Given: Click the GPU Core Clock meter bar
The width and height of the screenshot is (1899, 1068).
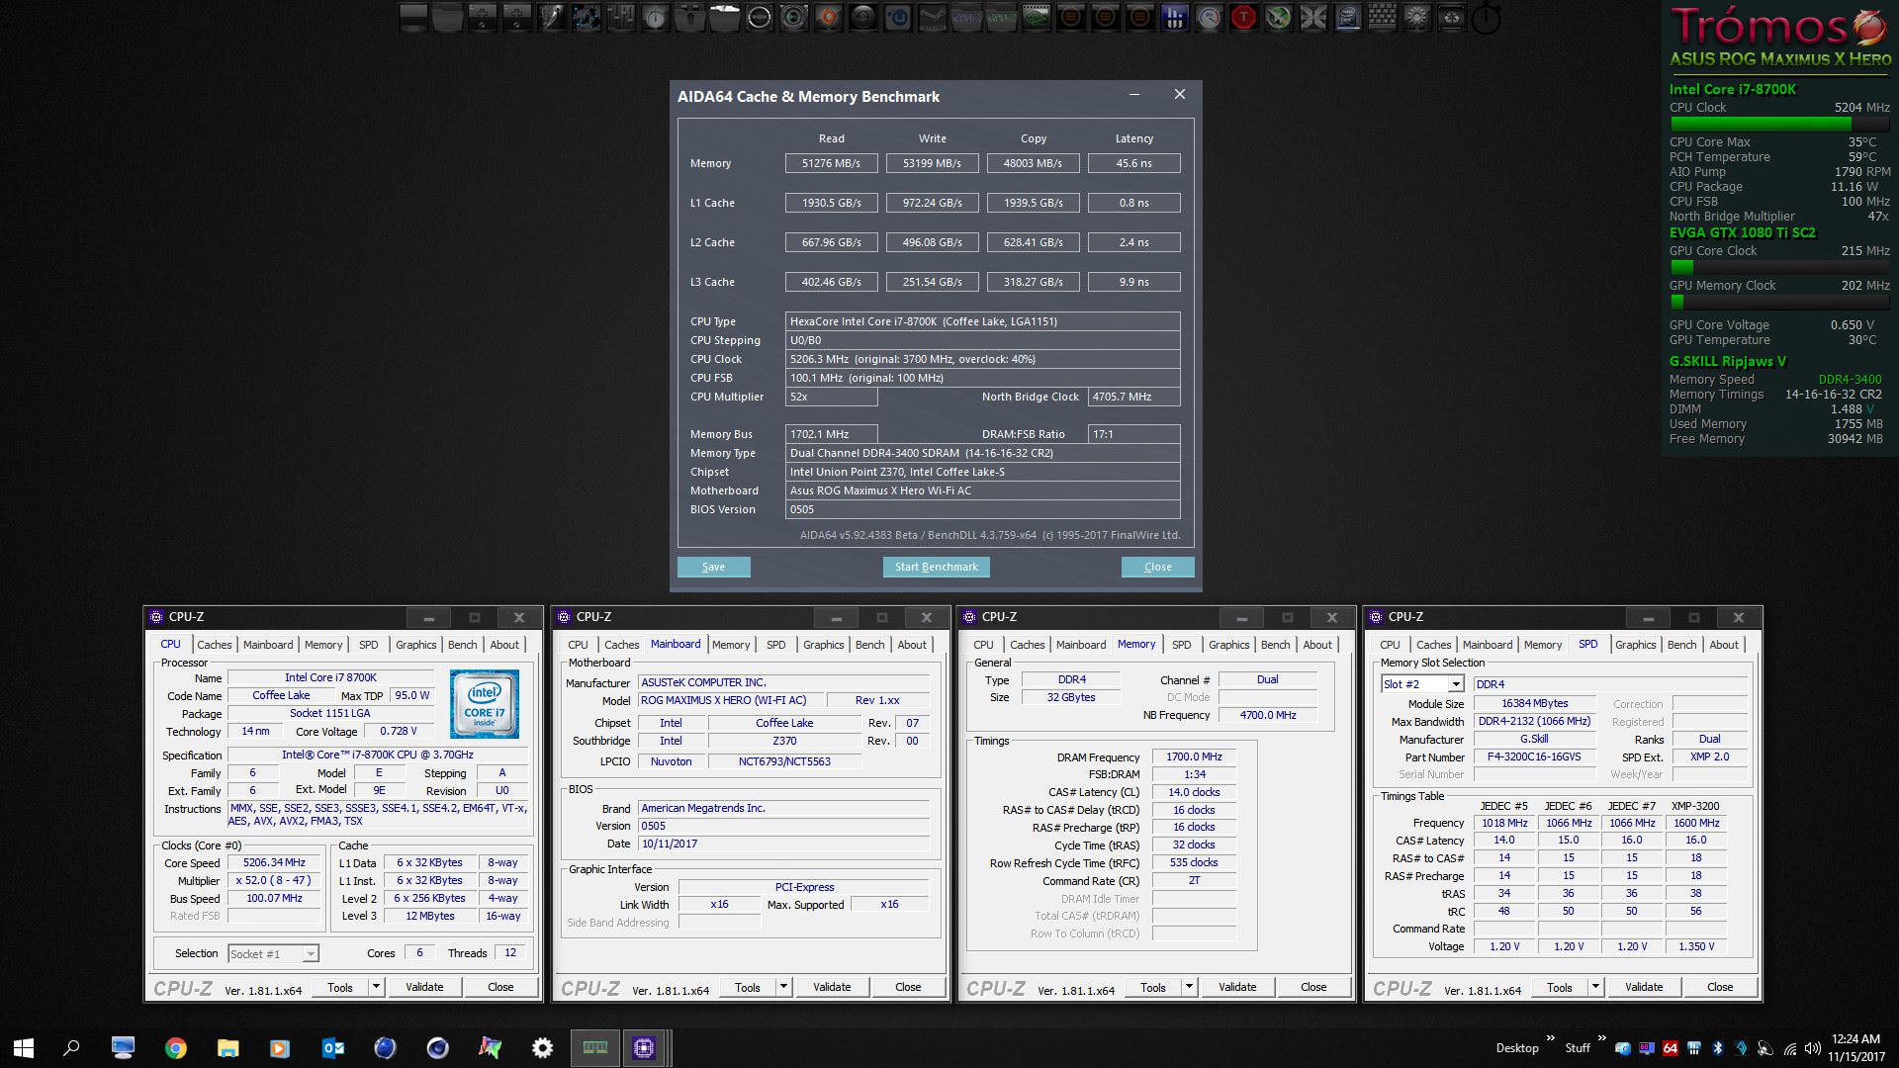Looking at the screenshot, I should coord(1779,267).
